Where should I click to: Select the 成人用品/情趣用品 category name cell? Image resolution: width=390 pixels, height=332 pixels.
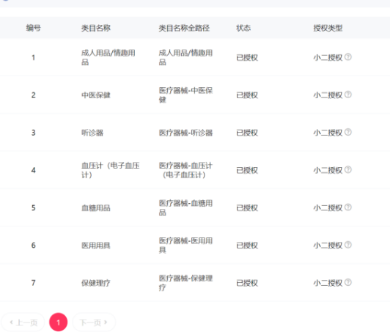click(108, 57)
